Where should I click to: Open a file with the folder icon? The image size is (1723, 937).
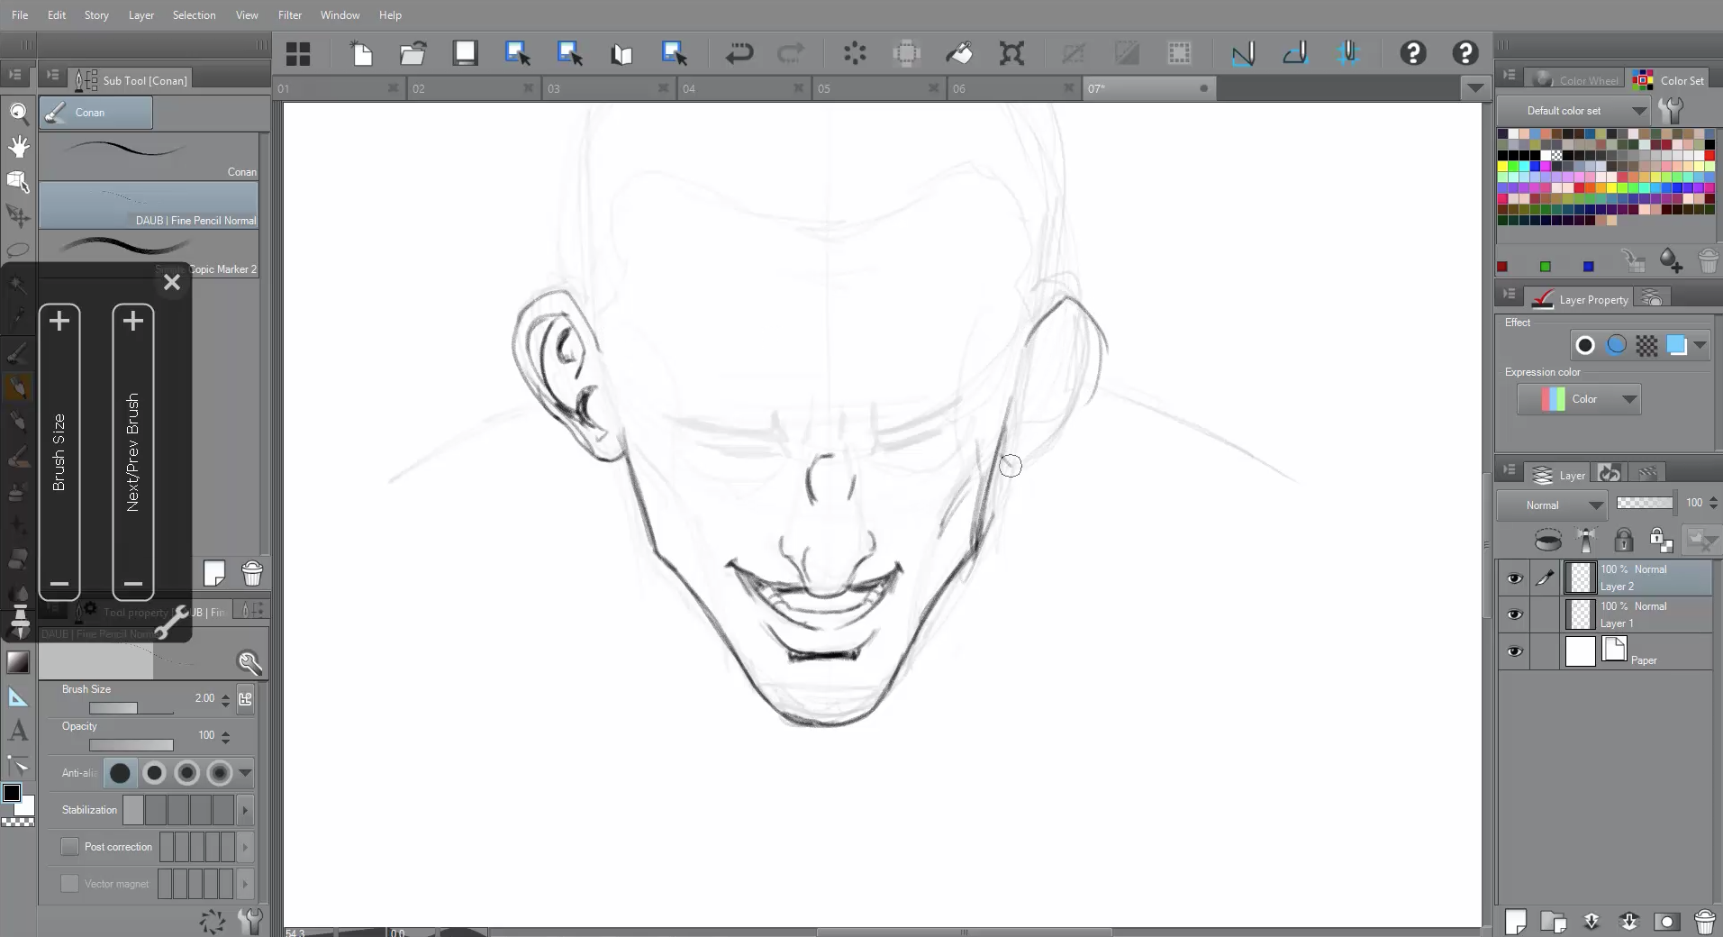click(413, 54)
